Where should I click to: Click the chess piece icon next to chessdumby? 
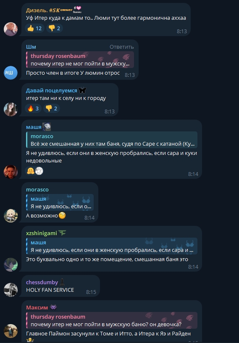pos(63,282)
